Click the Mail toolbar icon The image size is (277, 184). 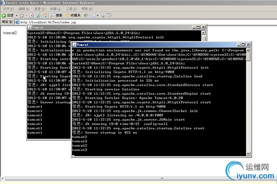tap(94, 15)
